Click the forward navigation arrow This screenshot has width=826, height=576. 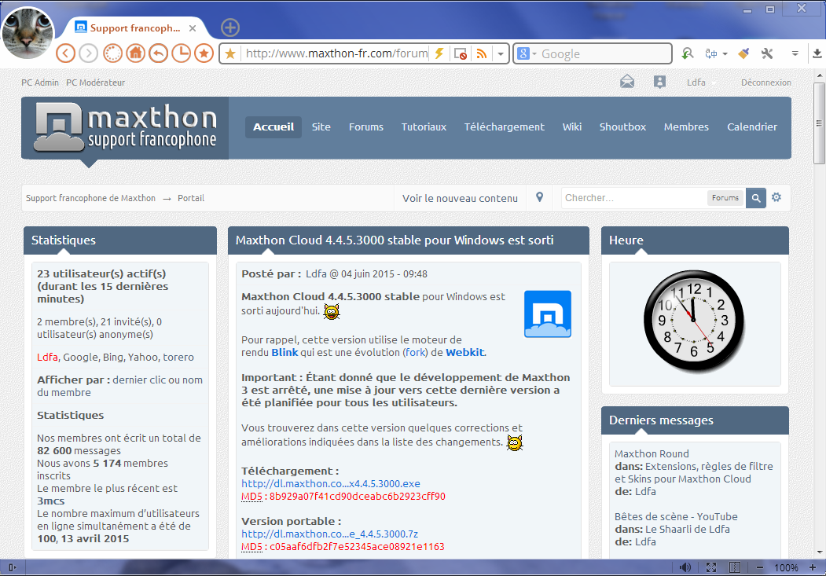point(89,53)
